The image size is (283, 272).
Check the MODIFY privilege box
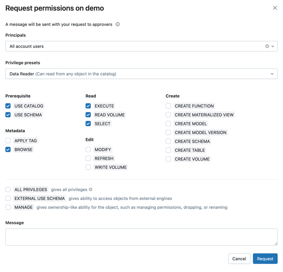[x=88, y=150]
